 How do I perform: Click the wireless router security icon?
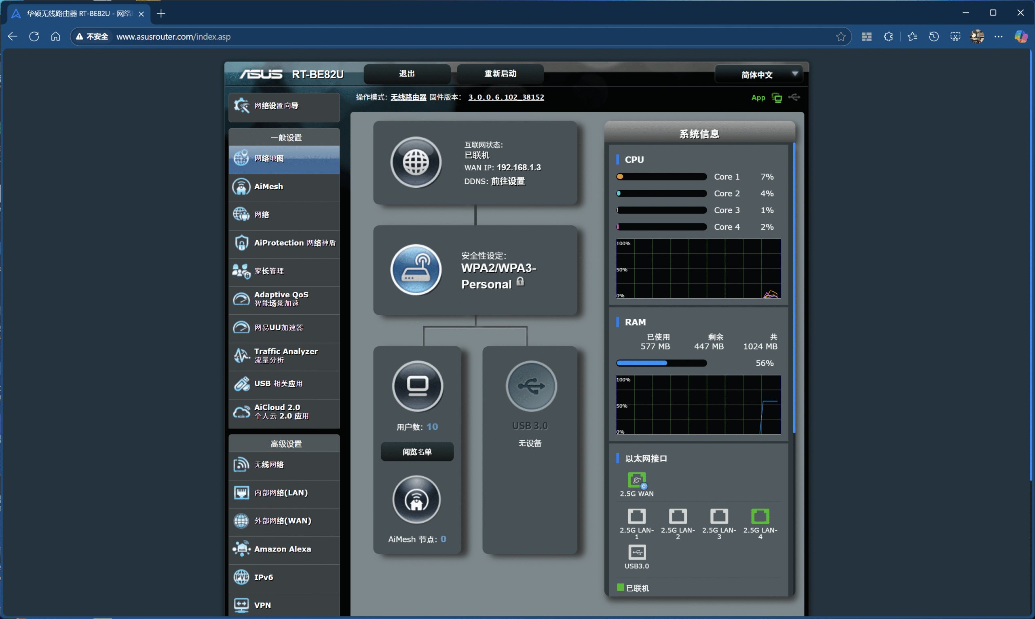[x=416, y=269]
